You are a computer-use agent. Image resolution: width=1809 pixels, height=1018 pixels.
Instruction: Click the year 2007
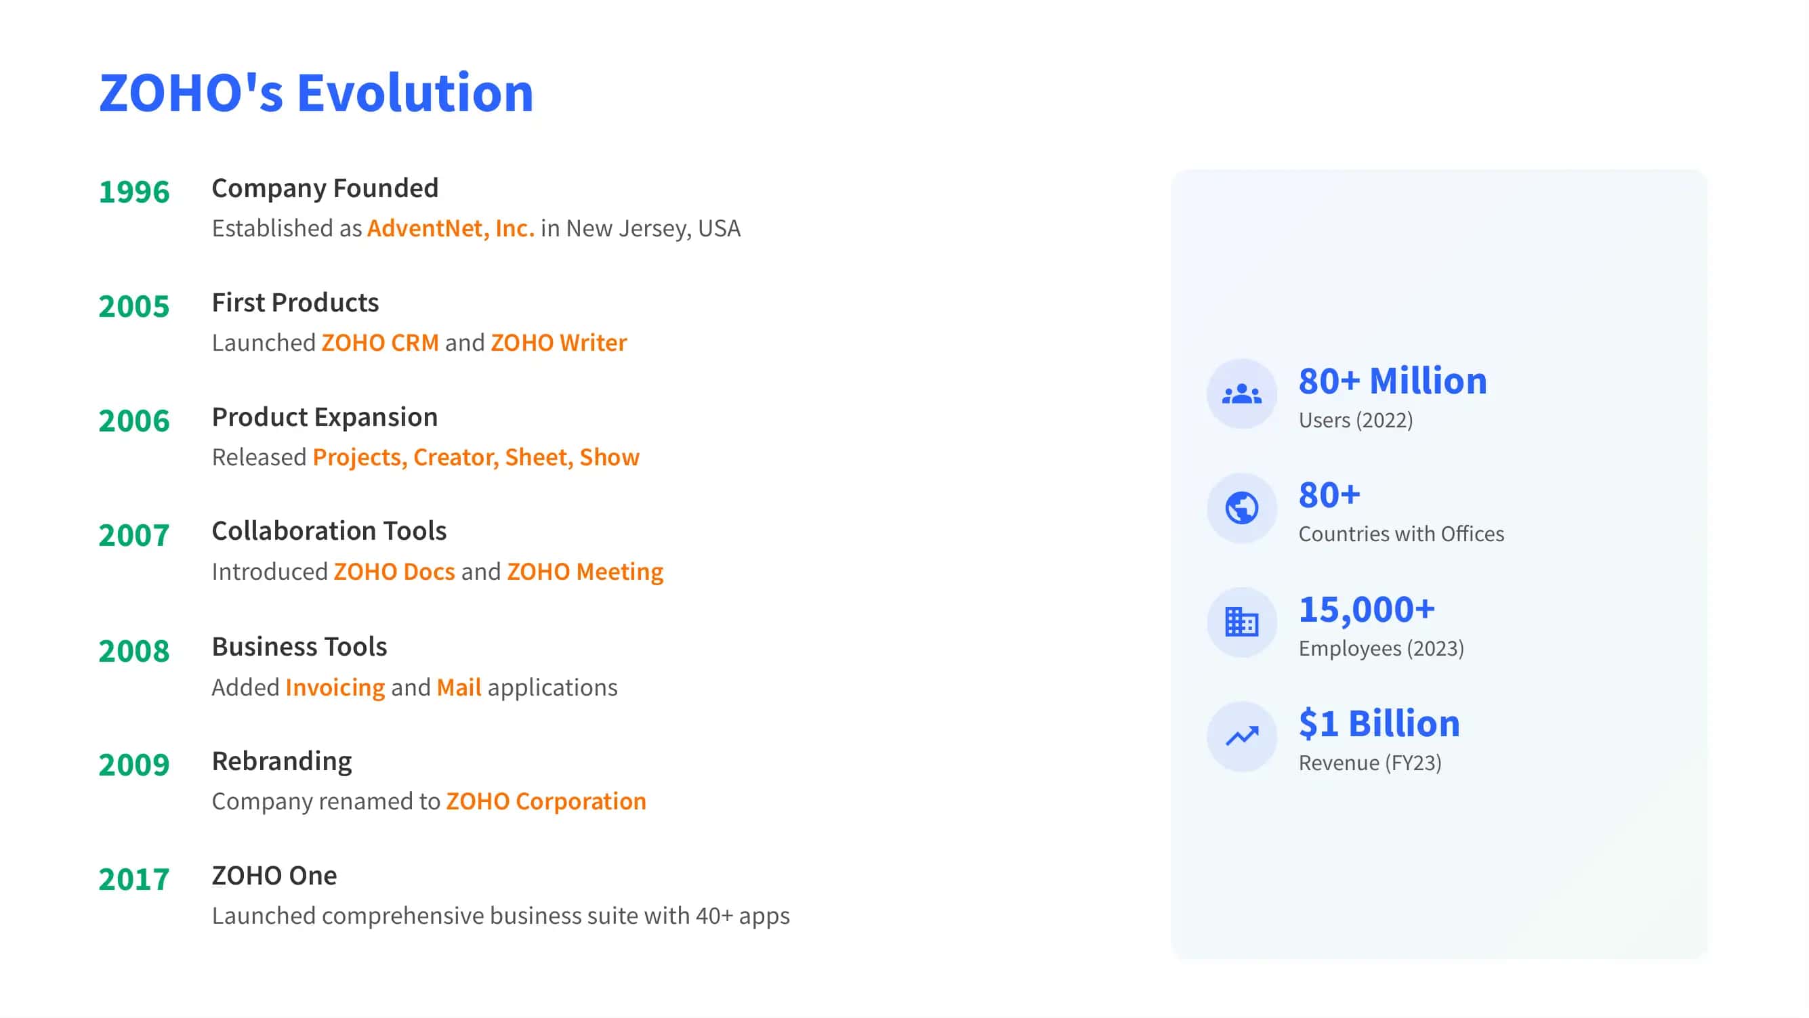point(134,535)
